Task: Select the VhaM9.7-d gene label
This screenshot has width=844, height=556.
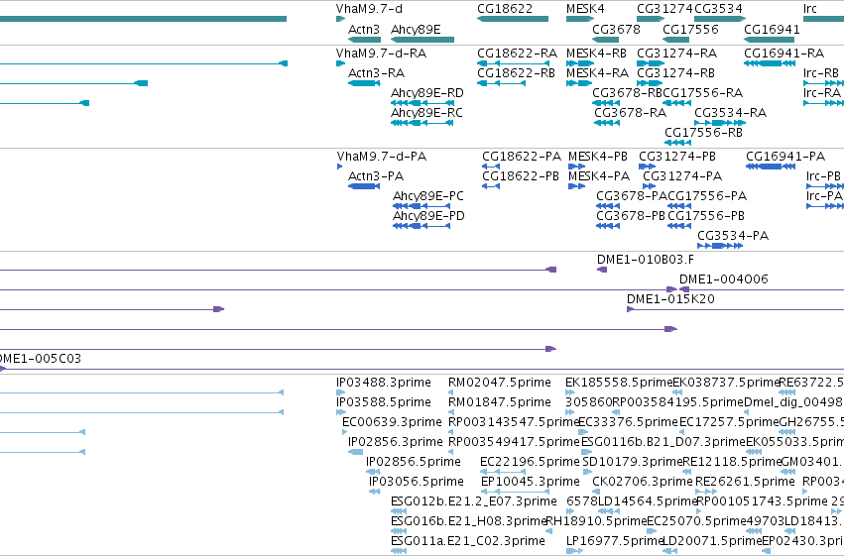Action: coord(369,9)
